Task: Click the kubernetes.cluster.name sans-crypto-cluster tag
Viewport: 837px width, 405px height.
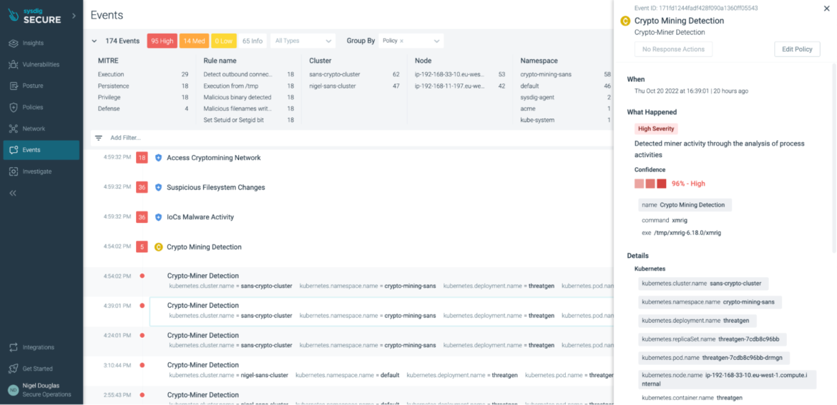Action: click(x=702, y=284)
